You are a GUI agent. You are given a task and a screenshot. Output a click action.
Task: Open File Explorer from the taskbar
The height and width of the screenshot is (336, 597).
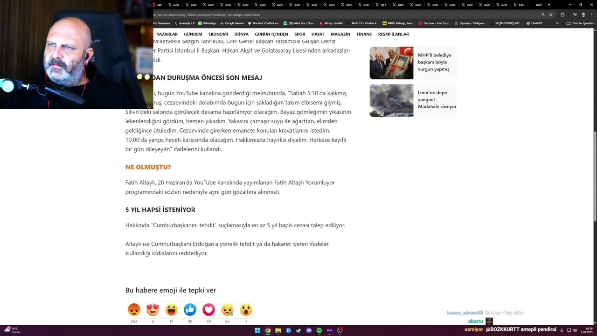tap(278, 330)
